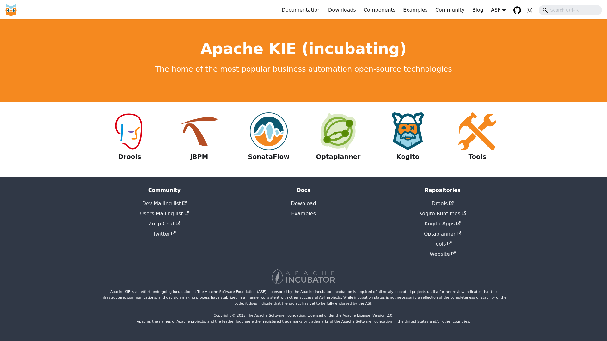Toggle light/dark mode with the sun icon
The image size is (607, 341).
pyautogui.click(x=530, y=10)
